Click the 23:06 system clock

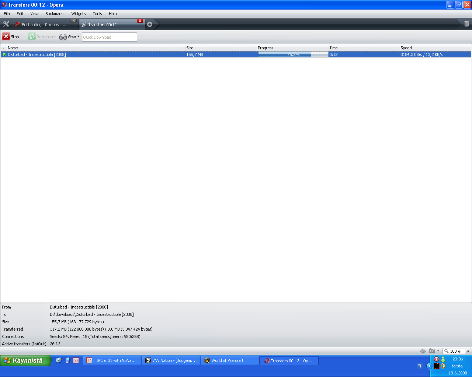tap(458, 359)
